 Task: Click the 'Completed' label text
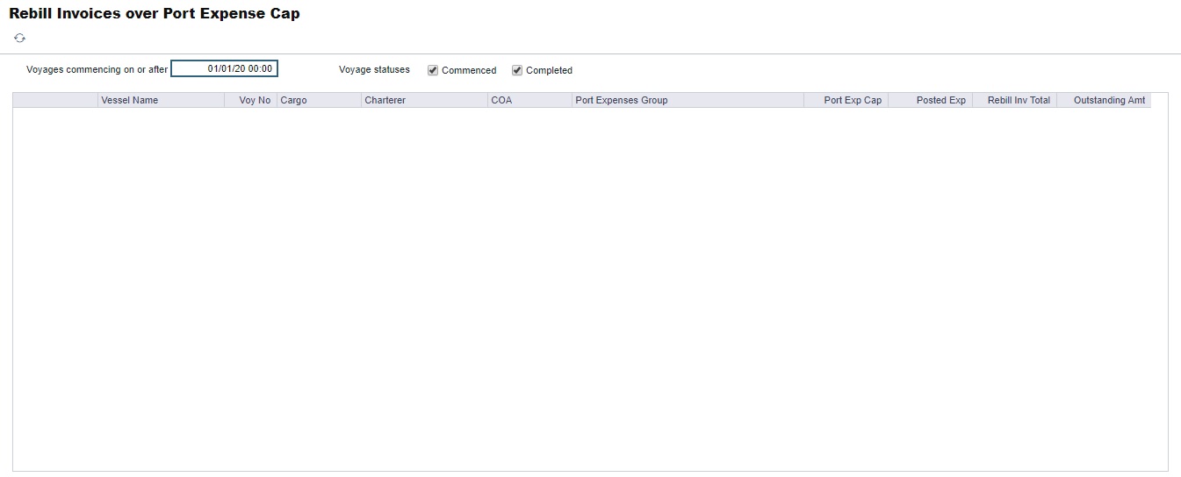549,70
